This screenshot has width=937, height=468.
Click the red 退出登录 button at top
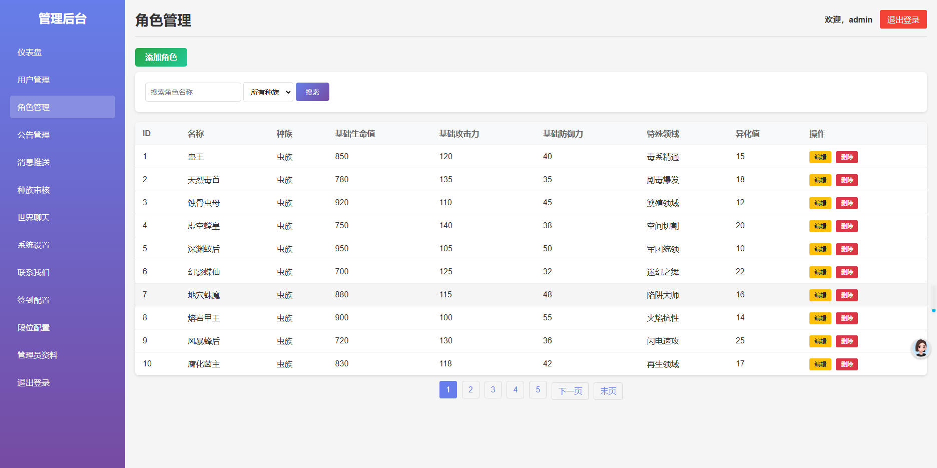(903, 20)
